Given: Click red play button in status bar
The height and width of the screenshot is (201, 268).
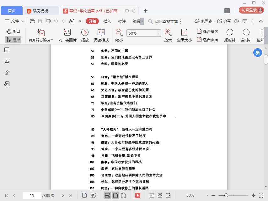Looking at the screenshot, I should point(137,195).
